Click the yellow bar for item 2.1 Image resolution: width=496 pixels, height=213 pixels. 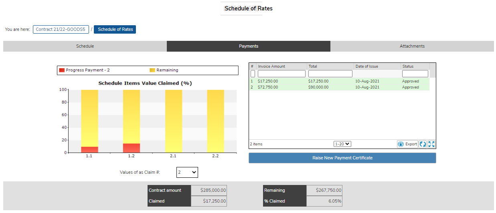(x=174, y=121)
